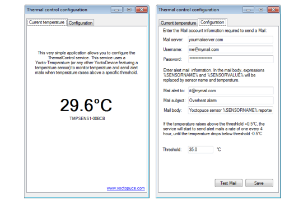Click the Threshold value field
Viewport: 308px width, 205px height.
tap(200, 150)
